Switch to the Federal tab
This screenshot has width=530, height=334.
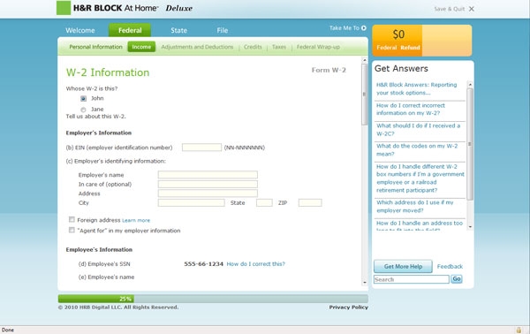[x=130, y=30]
